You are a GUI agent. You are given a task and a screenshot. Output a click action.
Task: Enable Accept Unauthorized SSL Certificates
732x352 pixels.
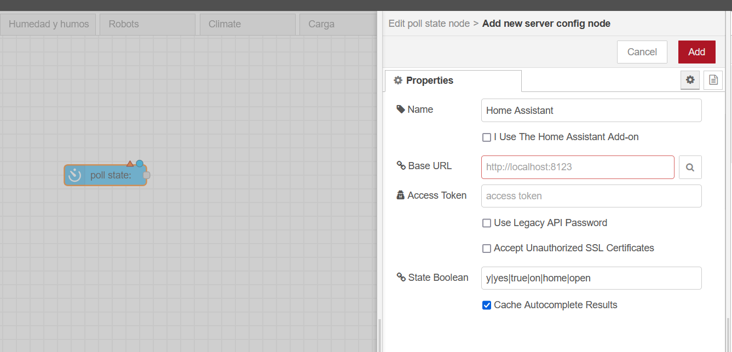tap(486, 249)
